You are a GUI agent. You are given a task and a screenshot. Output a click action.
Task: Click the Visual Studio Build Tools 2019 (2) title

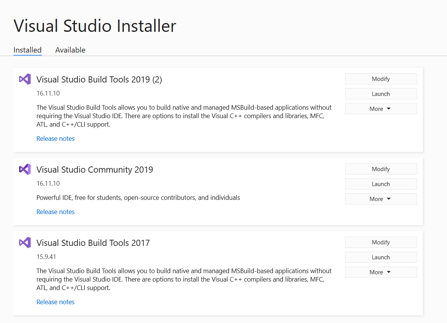tap(99, 79)
